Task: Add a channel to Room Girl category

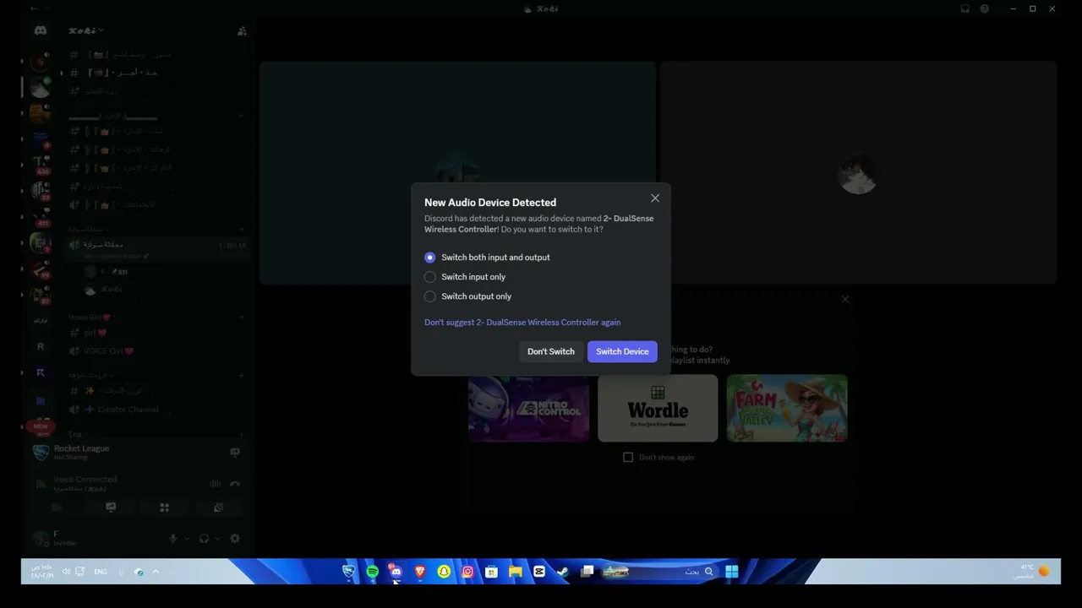Action: pyautogui.click(x=242, y=318)
